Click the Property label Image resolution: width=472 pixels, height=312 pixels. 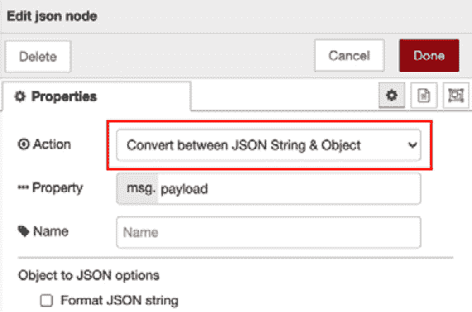50,188
